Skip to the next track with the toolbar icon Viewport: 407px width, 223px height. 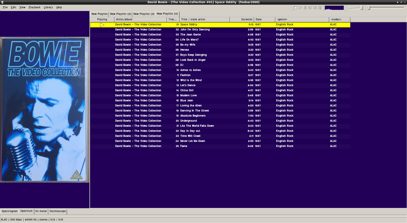315,8
